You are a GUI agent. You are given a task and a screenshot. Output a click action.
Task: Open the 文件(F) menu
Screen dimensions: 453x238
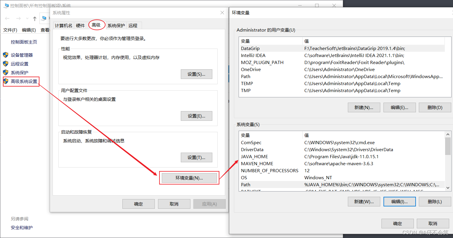click(10, 30)
